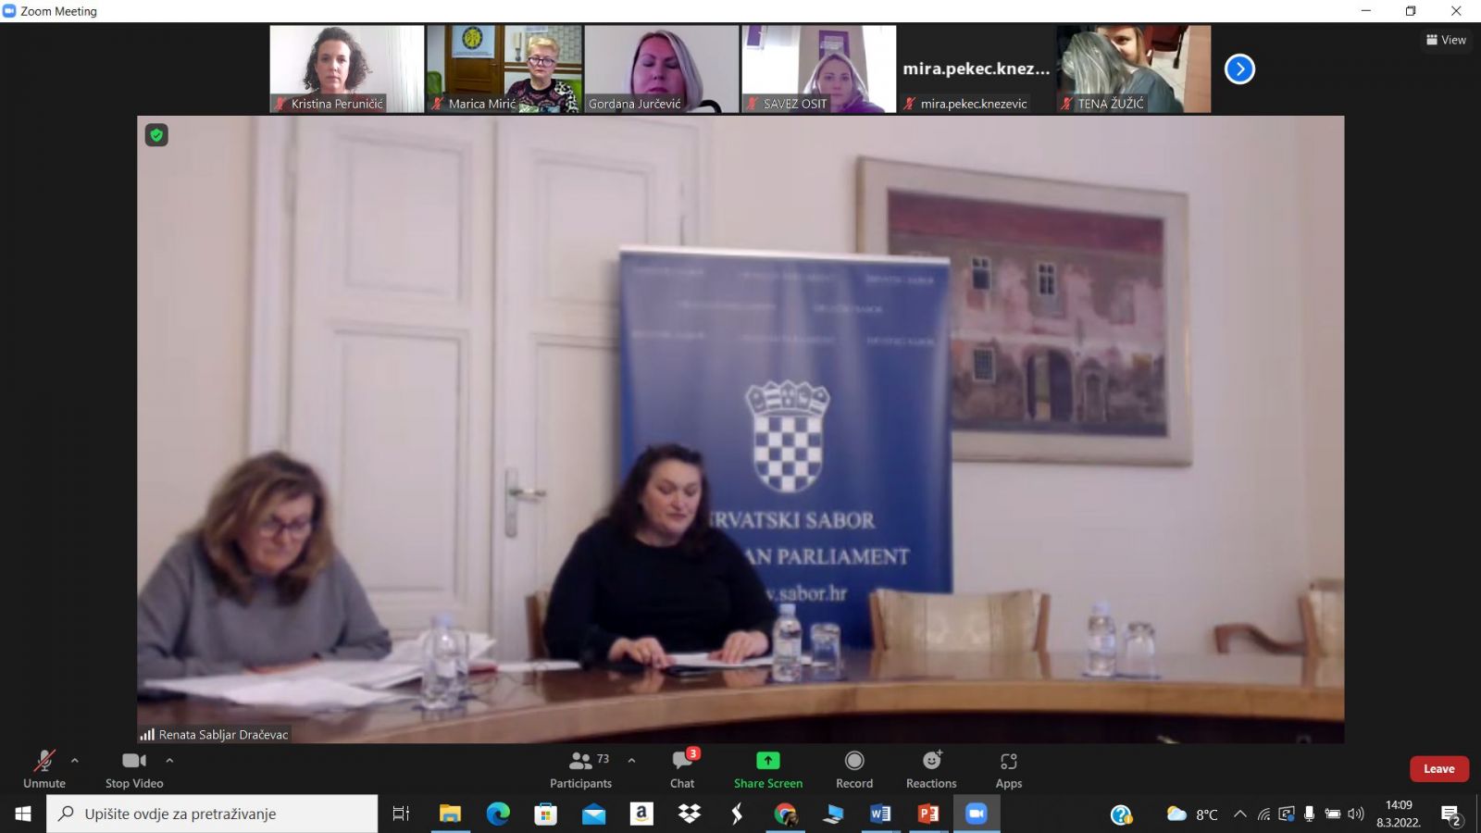Viewport: 1481px width, 833px height.
Task: Open the Participants panel
Action: (580, 769)
